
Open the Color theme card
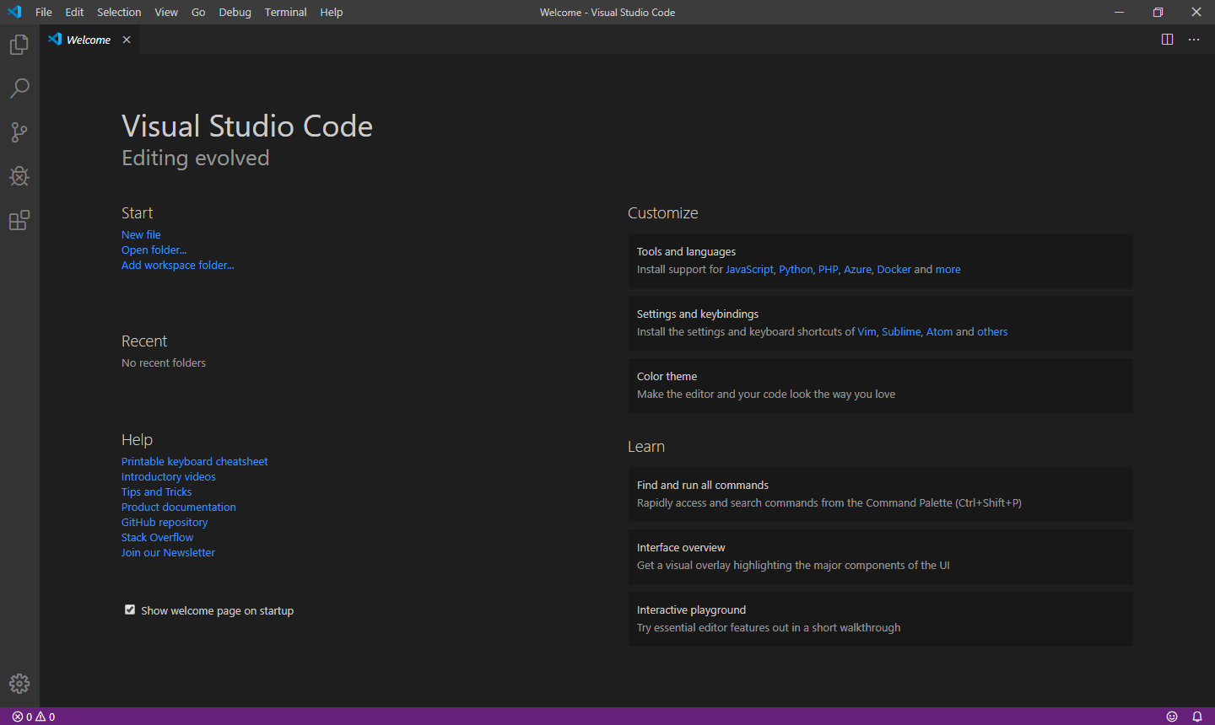pos(880,385)
